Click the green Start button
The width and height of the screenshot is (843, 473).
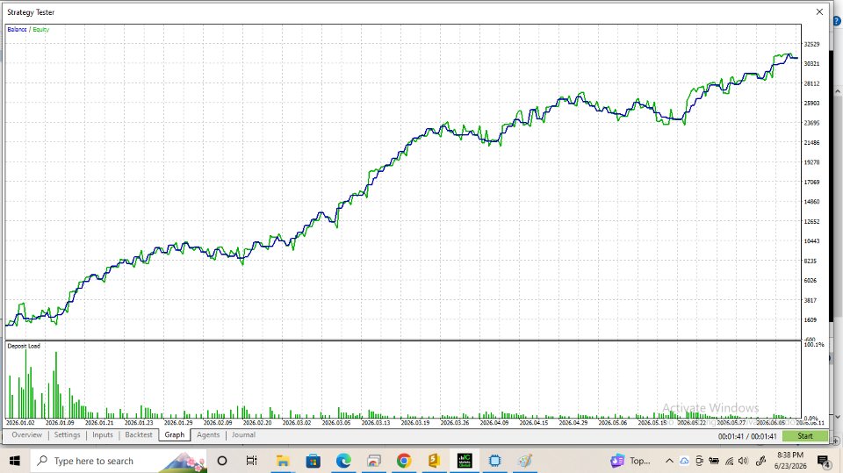pyautogui.click(x=805, y=436)
